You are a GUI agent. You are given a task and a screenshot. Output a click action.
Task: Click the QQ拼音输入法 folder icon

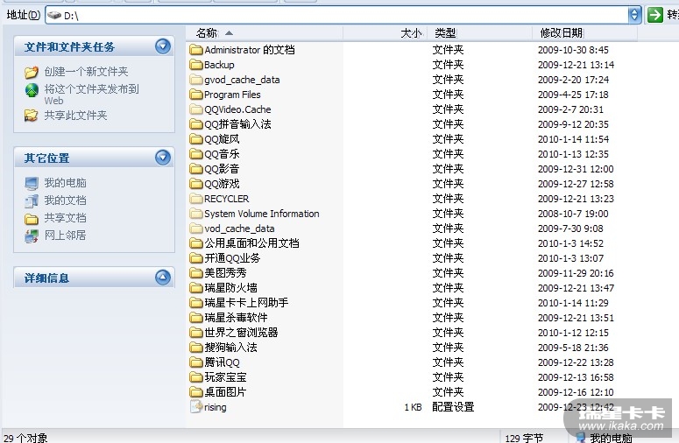click(196, 124)
